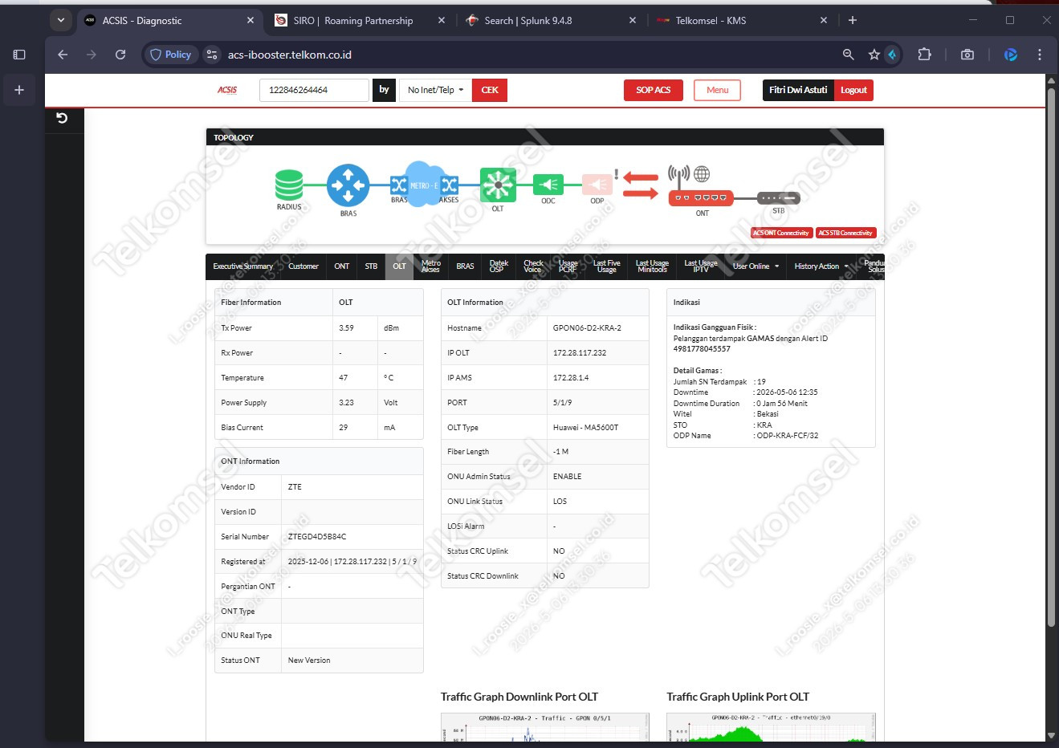The height and width of the screenshot is (748, 1059).
Task: Expand the User Online dropdown
Action: click(x=756, y=266)
